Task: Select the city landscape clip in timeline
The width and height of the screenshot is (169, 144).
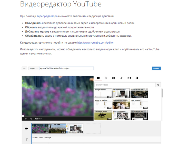Action: (57, 128)
